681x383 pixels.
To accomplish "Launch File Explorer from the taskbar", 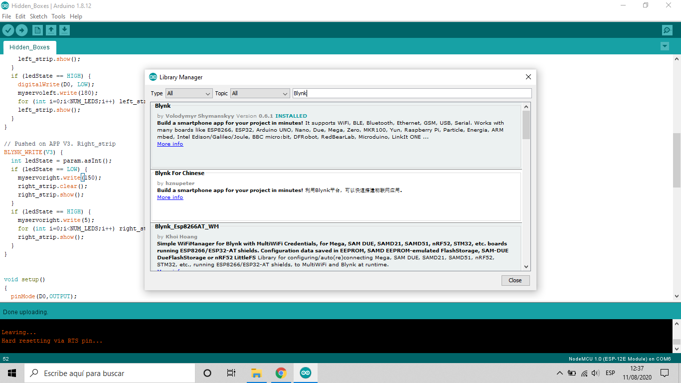I will tap(256, 373).
